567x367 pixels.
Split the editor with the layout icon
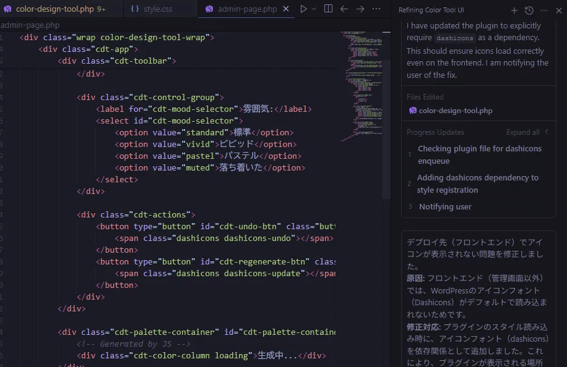[329, 9]
